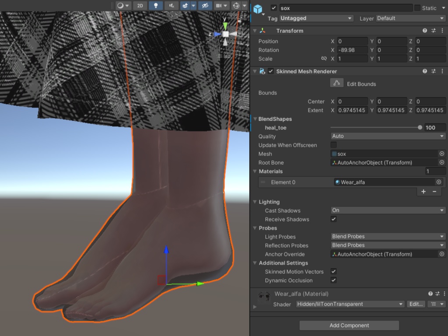Open the Tag Untagged dropdown

pos(316,18)
